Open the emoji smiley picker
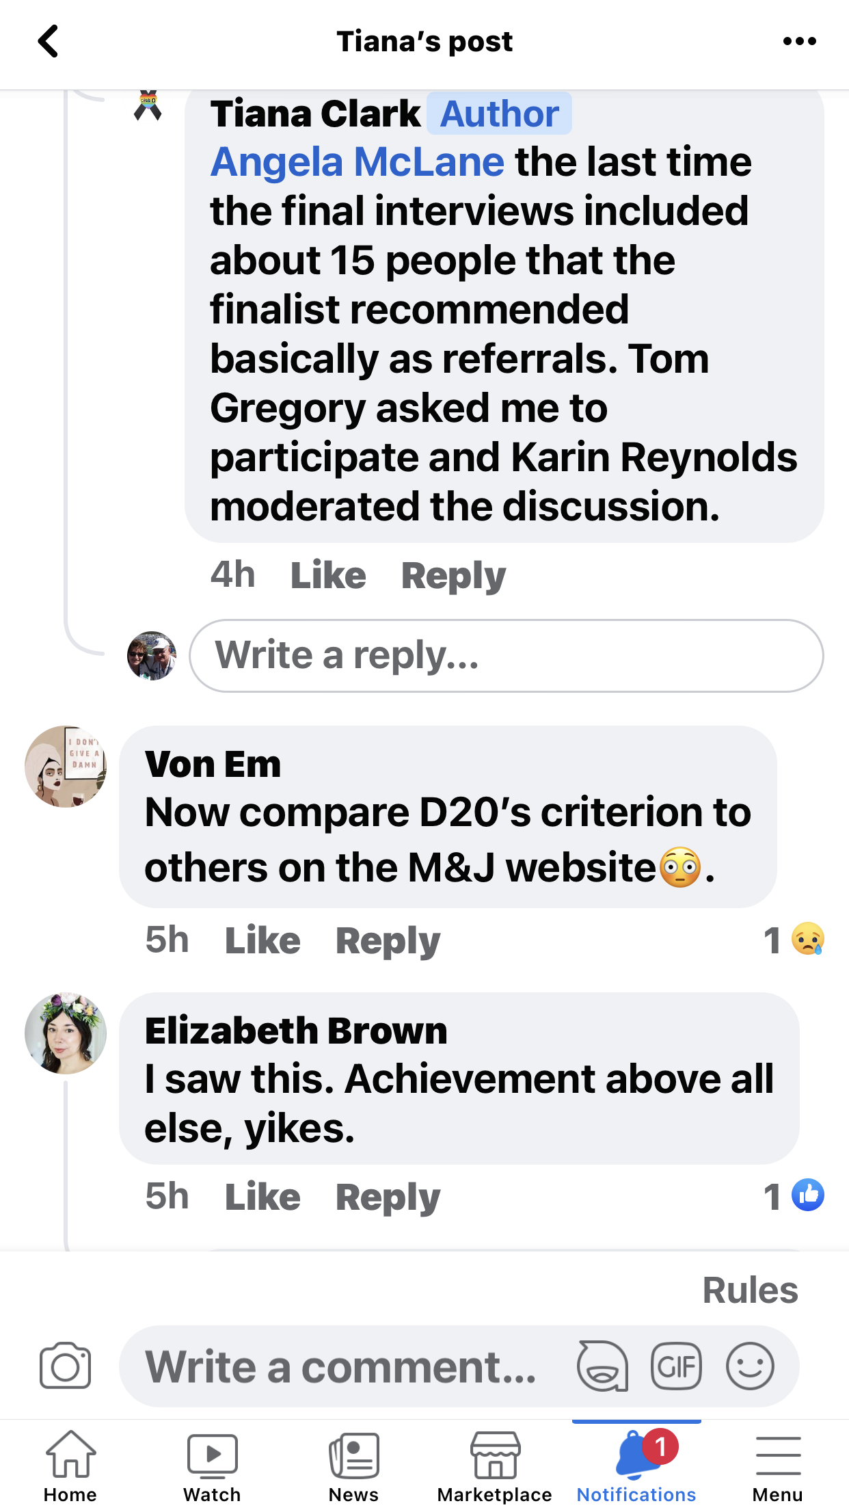849x1510 pixels. (x=750, y=1366)
